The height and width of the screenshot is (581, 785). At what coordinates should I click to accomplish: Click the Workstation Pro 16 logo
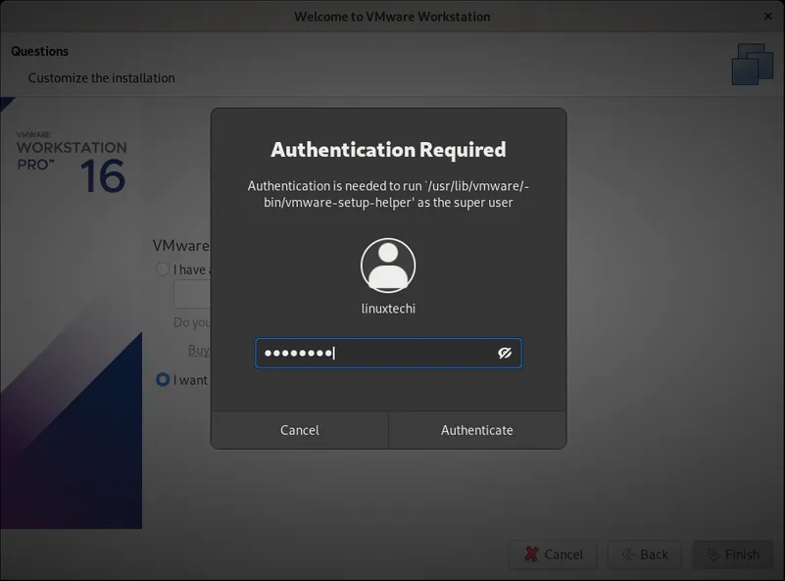pyautogui.click(x=72, y=162)
